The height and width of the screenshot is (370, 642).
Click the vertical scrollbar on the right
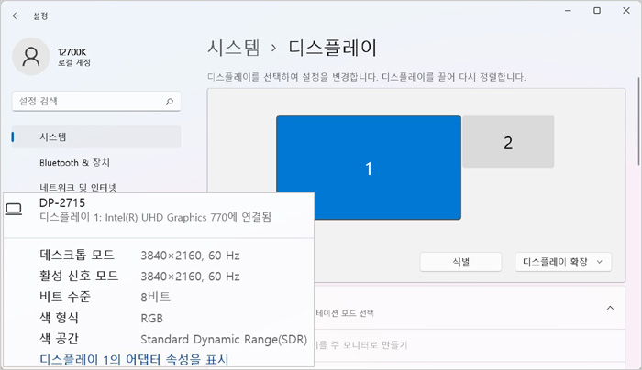point(638,122)
